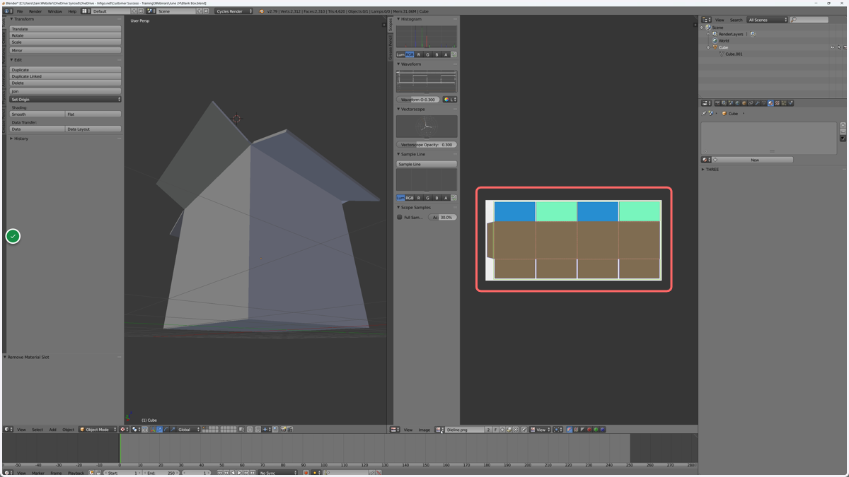This screenshot has height=477, width=849.
Task: Click jump to first frame control
Action: coord(219,472)
